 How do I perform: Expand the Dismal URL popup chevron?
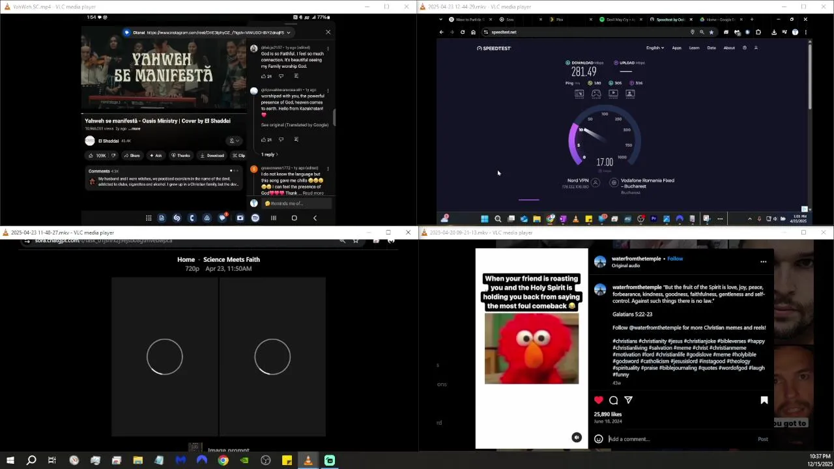click(289, 33)
